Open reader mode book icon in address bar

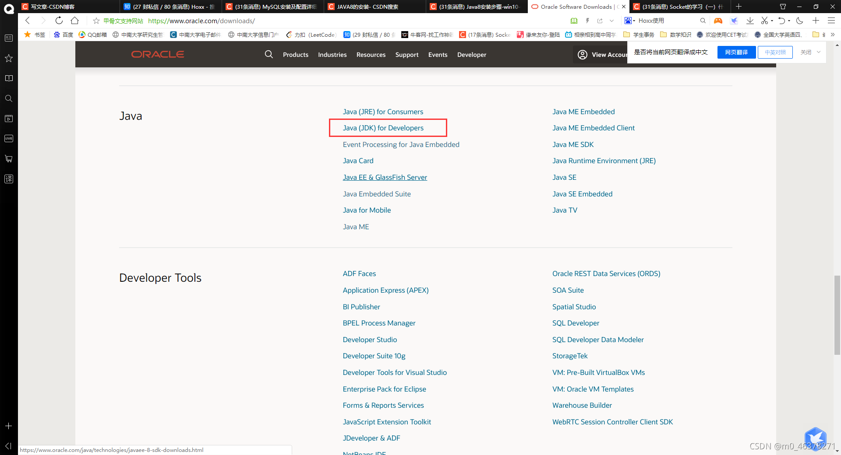coord(574,21)
